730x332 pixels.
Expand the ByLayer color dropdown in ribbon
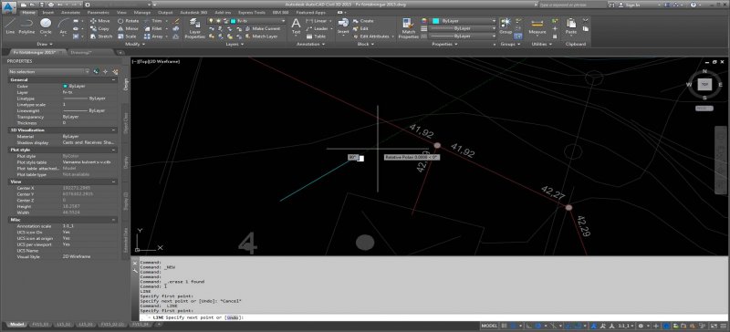click(x=464, y=21)
